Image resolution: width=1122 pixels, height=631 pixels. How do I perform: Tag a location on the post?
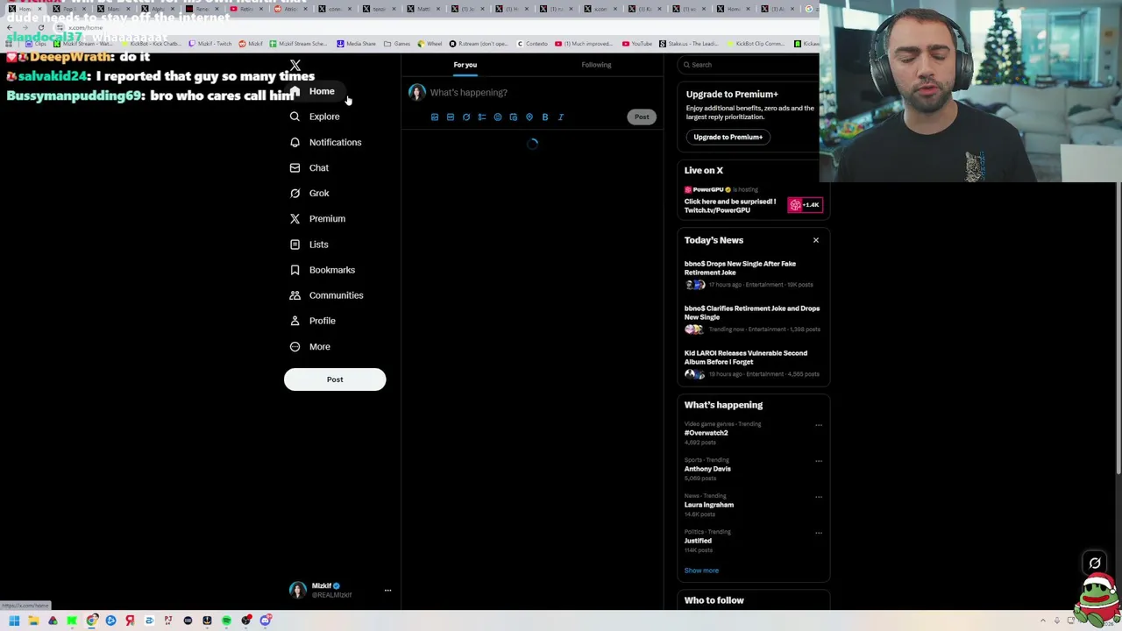click(x=529, y=117)
